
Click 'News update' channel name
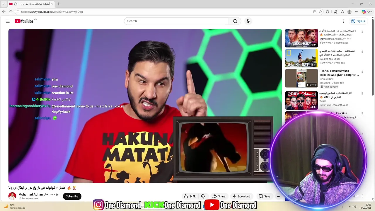(326, 79)
